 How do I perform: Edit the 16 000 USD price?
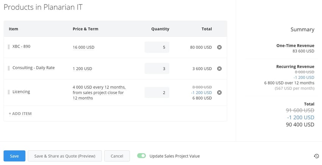coord(83,47)
